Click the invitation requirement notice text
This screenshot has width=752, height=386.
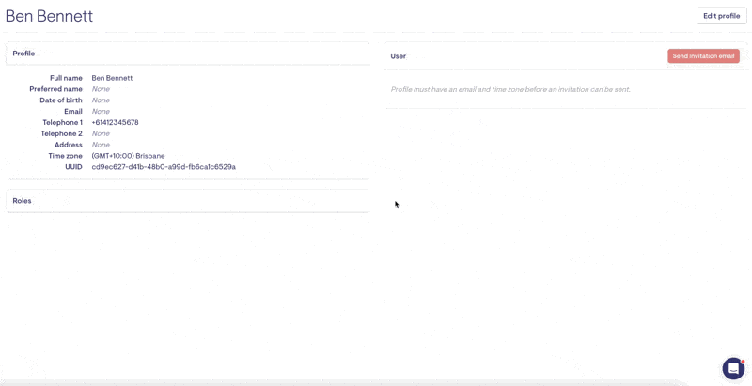[510, 89]
